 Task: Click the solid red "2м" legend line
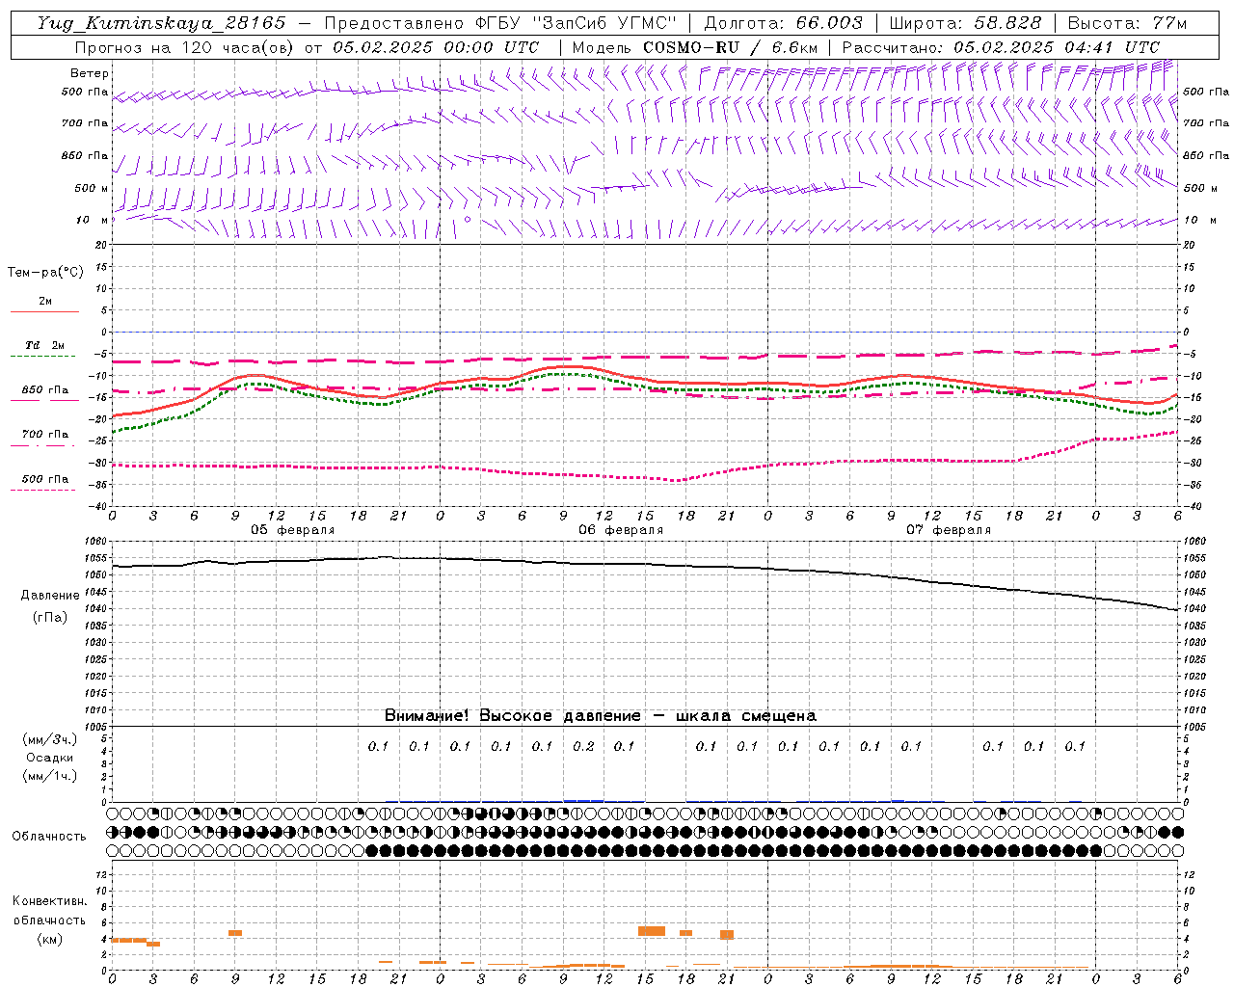(x=44, y=312)
